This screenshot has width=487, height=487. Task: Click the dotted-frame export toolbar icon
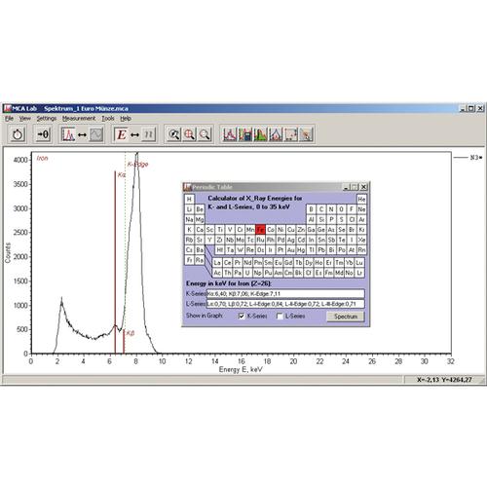click(x=291, y=134)
